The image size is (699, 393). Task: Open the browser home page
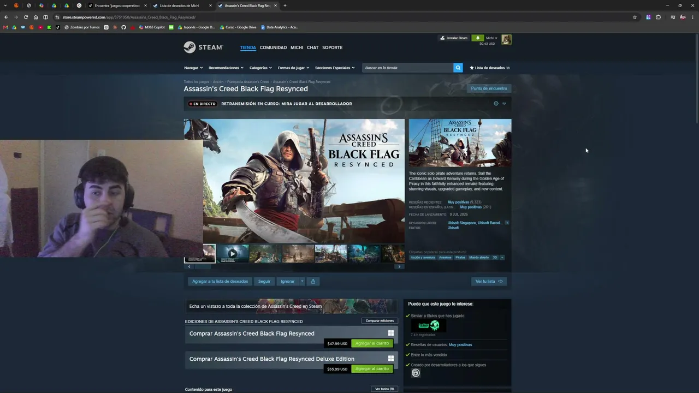[35, 17]
